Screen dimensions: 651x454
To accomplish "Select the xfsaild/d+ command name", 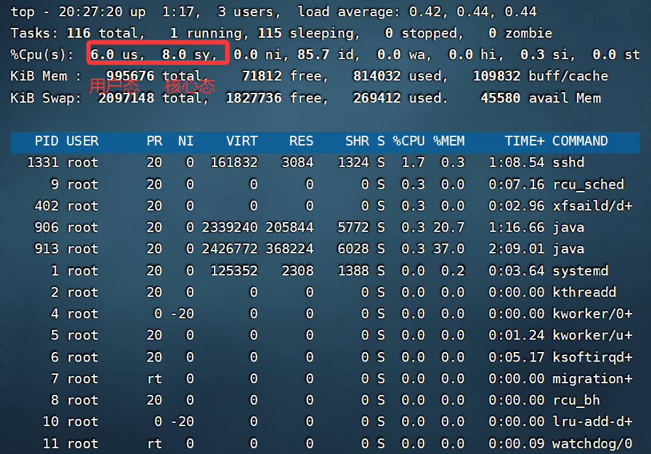I will click(592, 206).
